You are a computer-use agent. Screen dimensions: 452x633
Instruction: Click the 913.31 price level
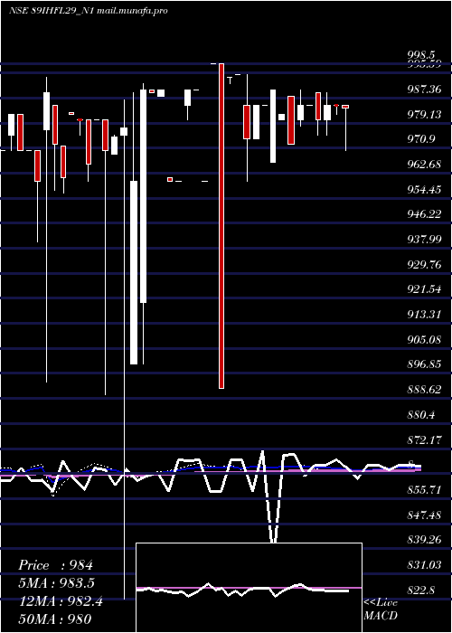click(x=424, y=314)
